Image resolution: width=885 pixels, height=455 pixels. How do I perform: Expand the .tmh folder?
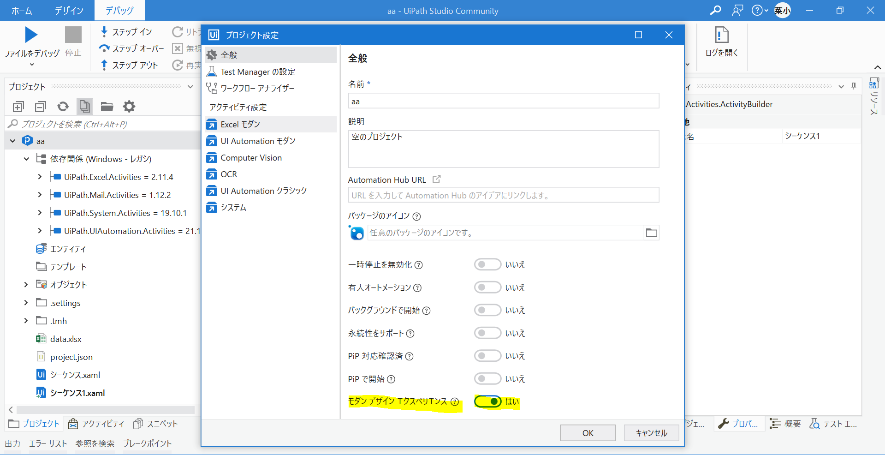click(26, 321)
